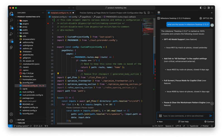Open Run and Debug view
Image resolution: width=223 pixels, height=138 pixels.
(11, 34)
